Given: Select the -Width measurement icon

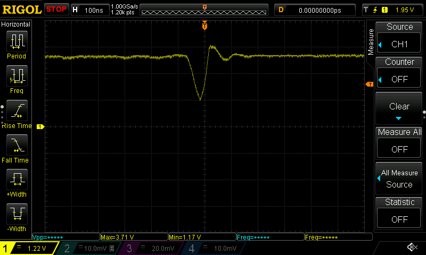Looking at the screenshot, I should pos(17,214).
